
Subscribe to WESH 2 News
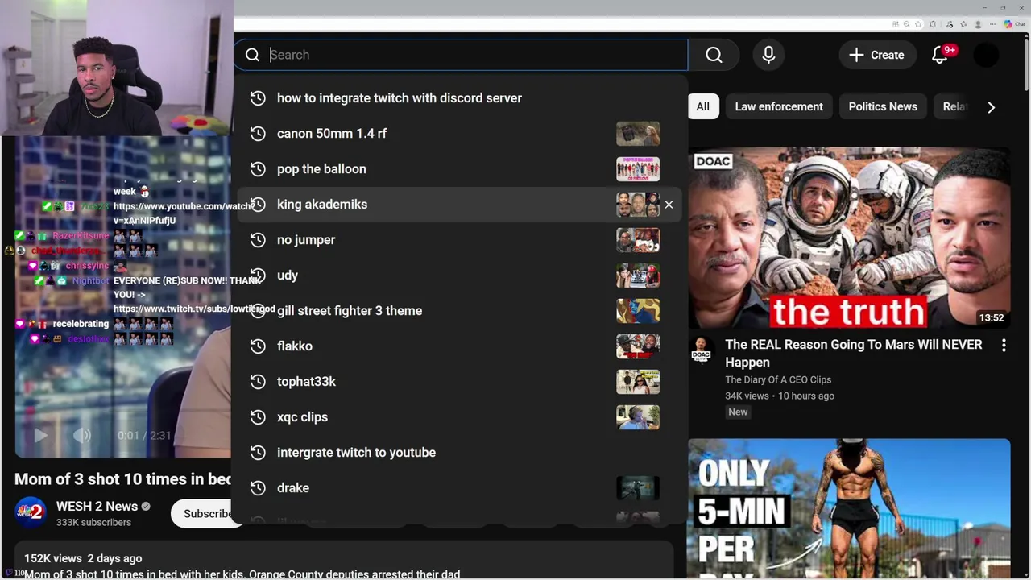coord(208,513)
